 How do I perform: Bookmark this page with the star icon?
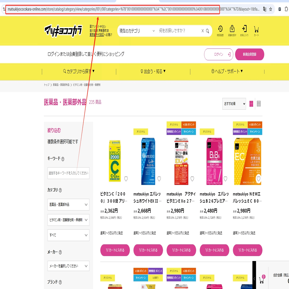(x=270, y=9)
